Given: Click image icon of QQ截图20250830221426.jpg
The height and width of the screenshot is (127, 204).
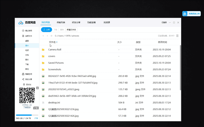Looking at the screenshot, I should point(43,116).
